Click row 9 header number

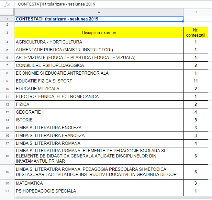pos(7,81)
